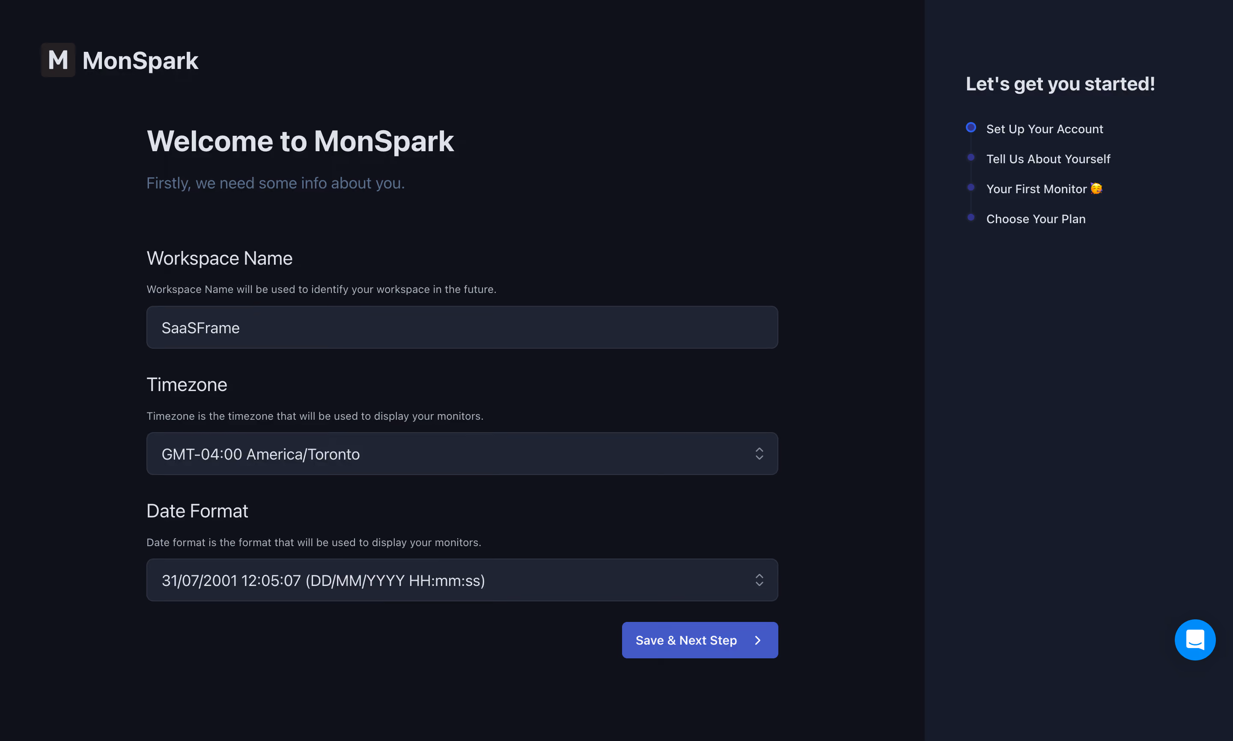Click the Timezone dropdown up-down arrows
The height and width of the screenshot is (741, 1233).
tap(759, 454)
